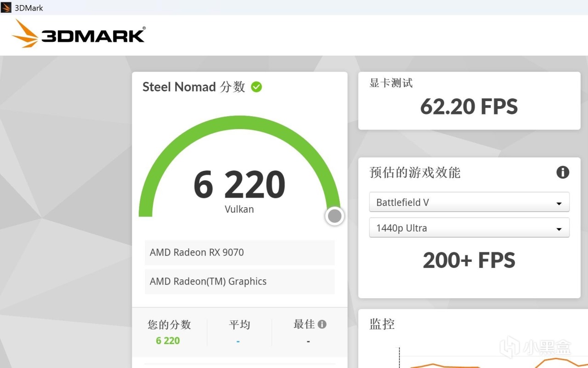Screen dimensions: 588x368
Task: Open the 1440p Ultra resolution dropdown
Action: point(469,228)
